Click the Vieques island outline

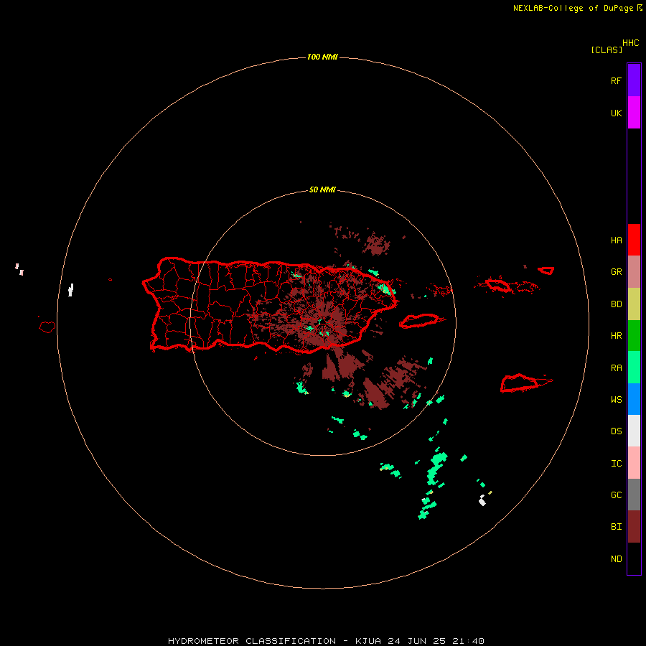click(x=419, y=321)
